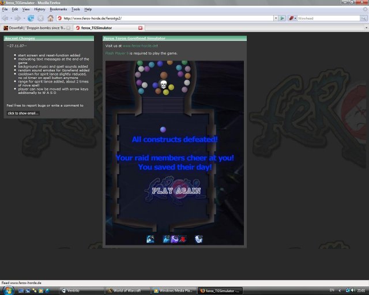Click the Switch windows quick launch icon
The image size is (369, 295).
tap(28, 291)
